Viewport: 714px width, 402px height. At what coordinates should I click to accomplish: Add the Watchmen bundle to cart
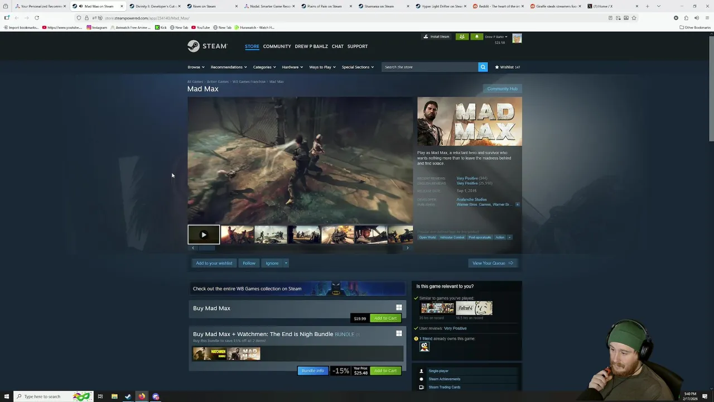(x=385, y=371)
